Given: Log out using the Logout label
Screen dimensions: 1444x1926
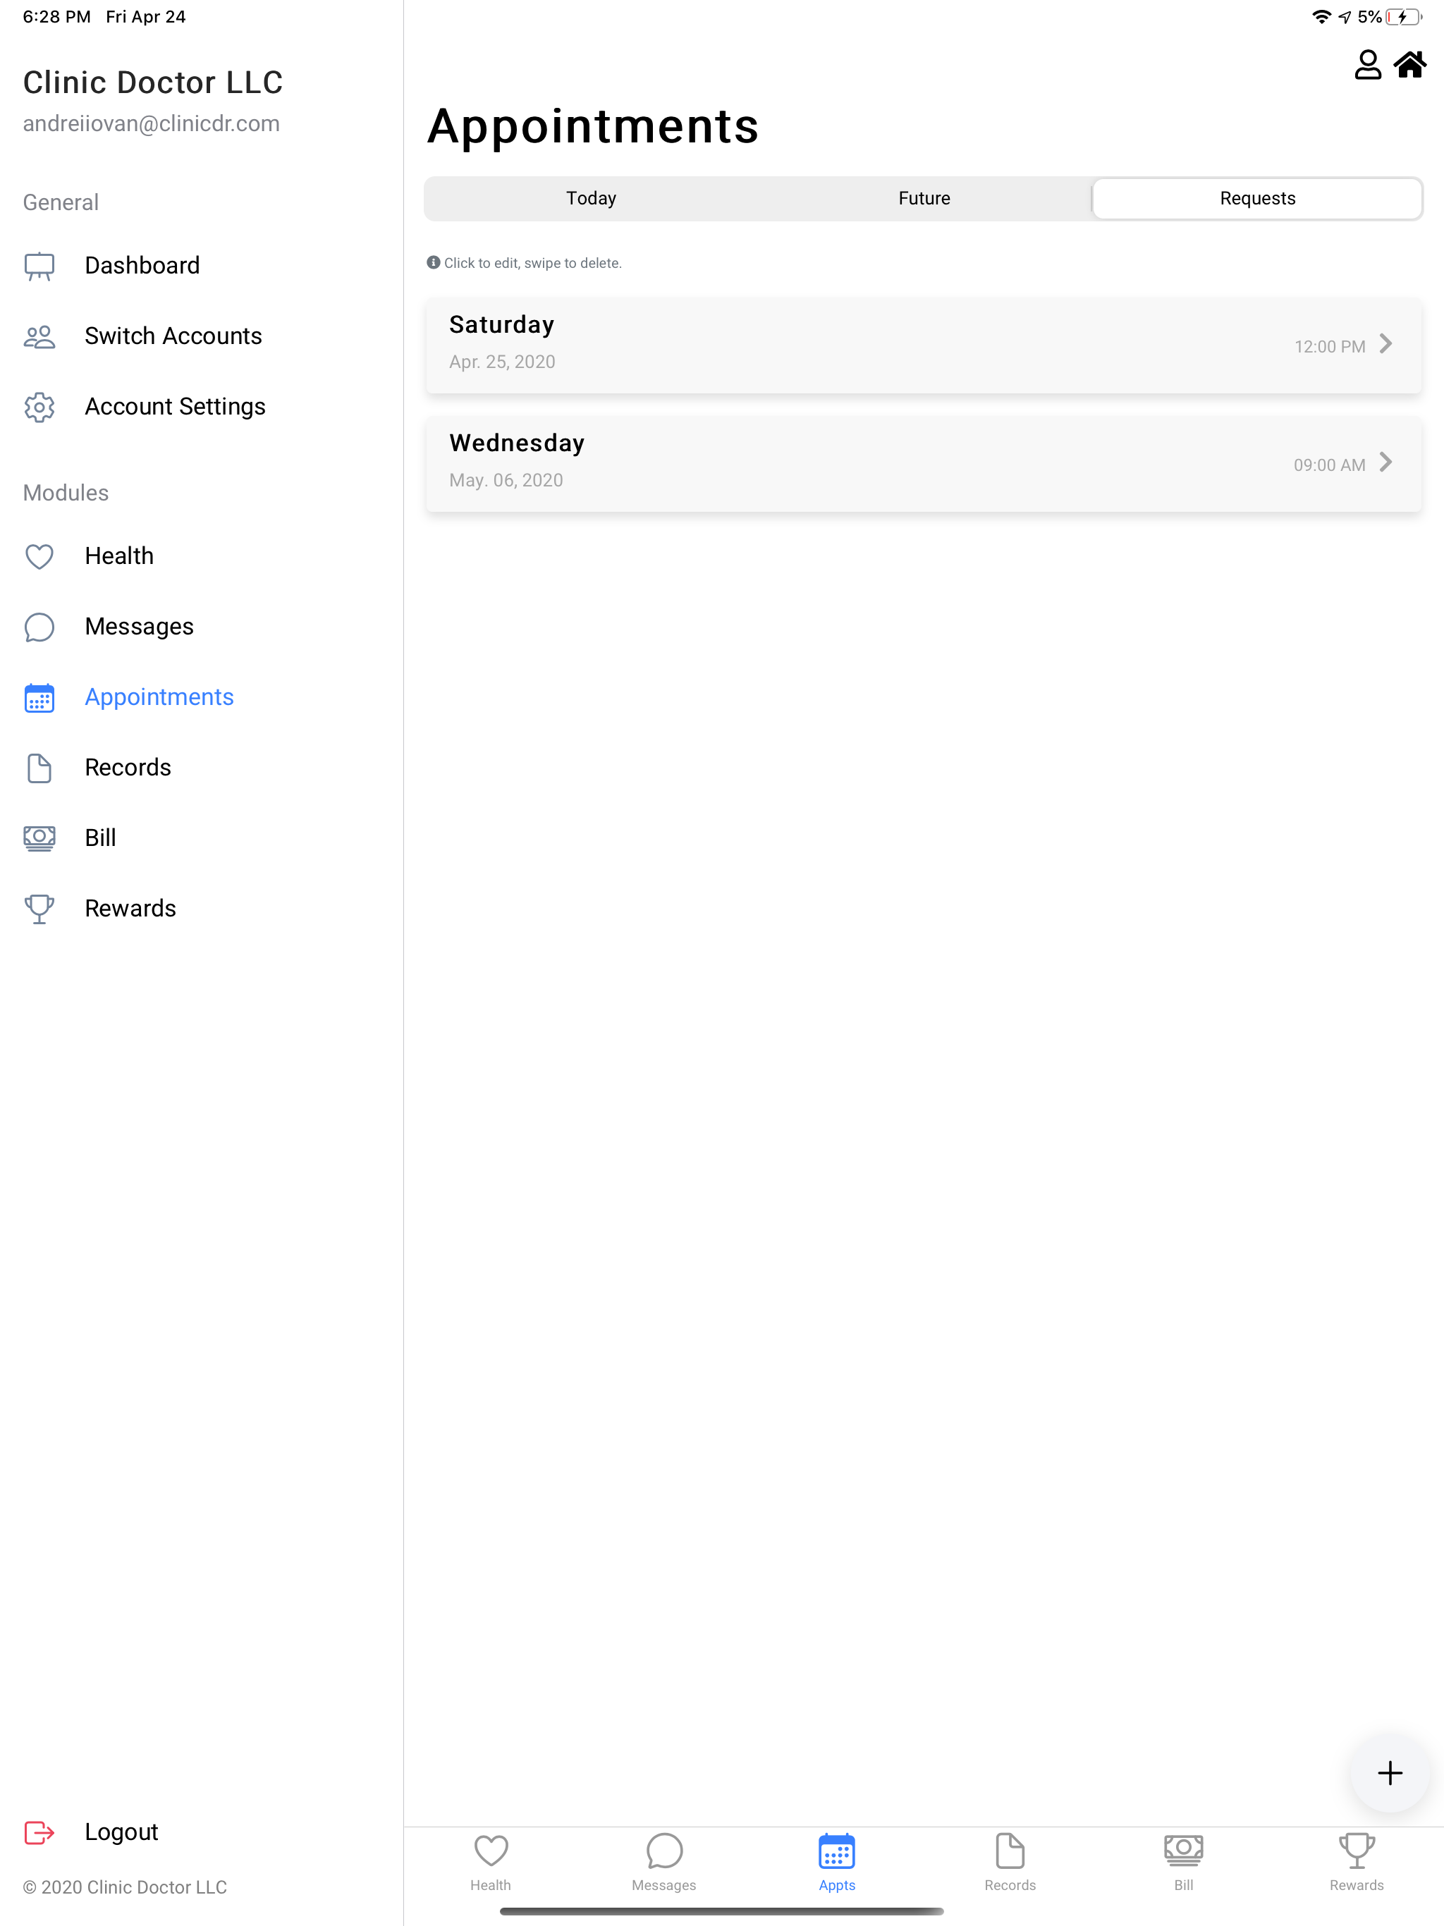Looking at the screenshot, I should point(121,1832).
